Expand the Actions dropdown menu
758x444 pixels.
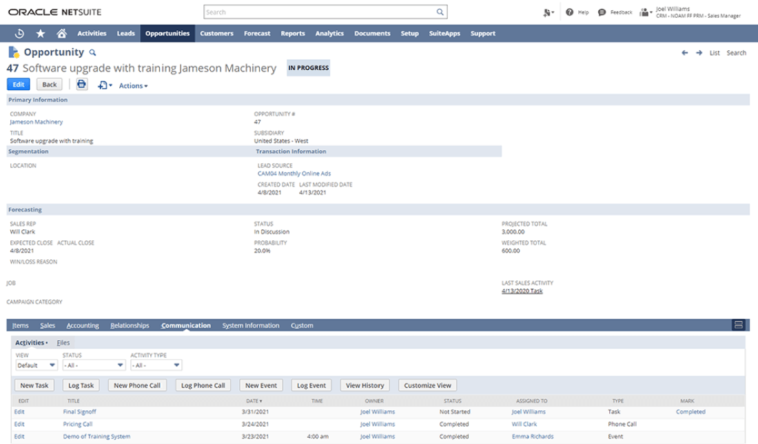133,86
